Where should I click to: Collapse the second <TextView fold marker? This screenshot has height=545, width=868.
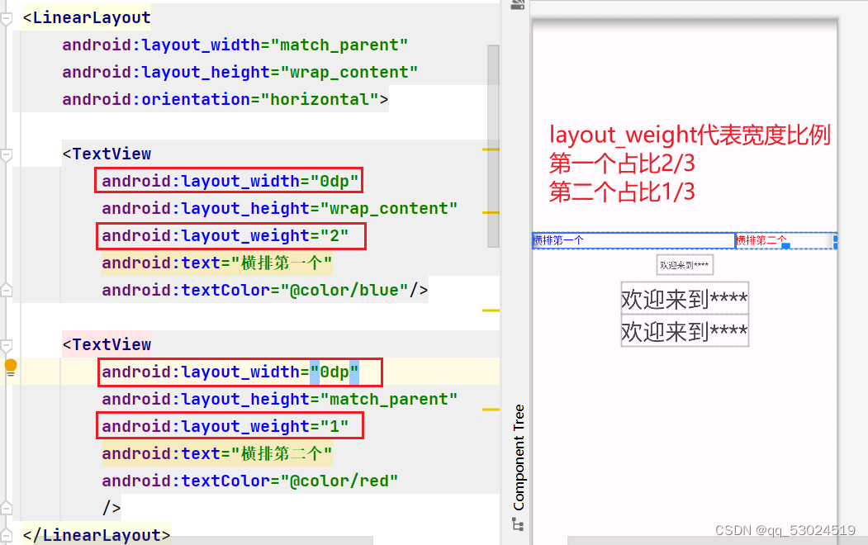[x=6, y=346]
